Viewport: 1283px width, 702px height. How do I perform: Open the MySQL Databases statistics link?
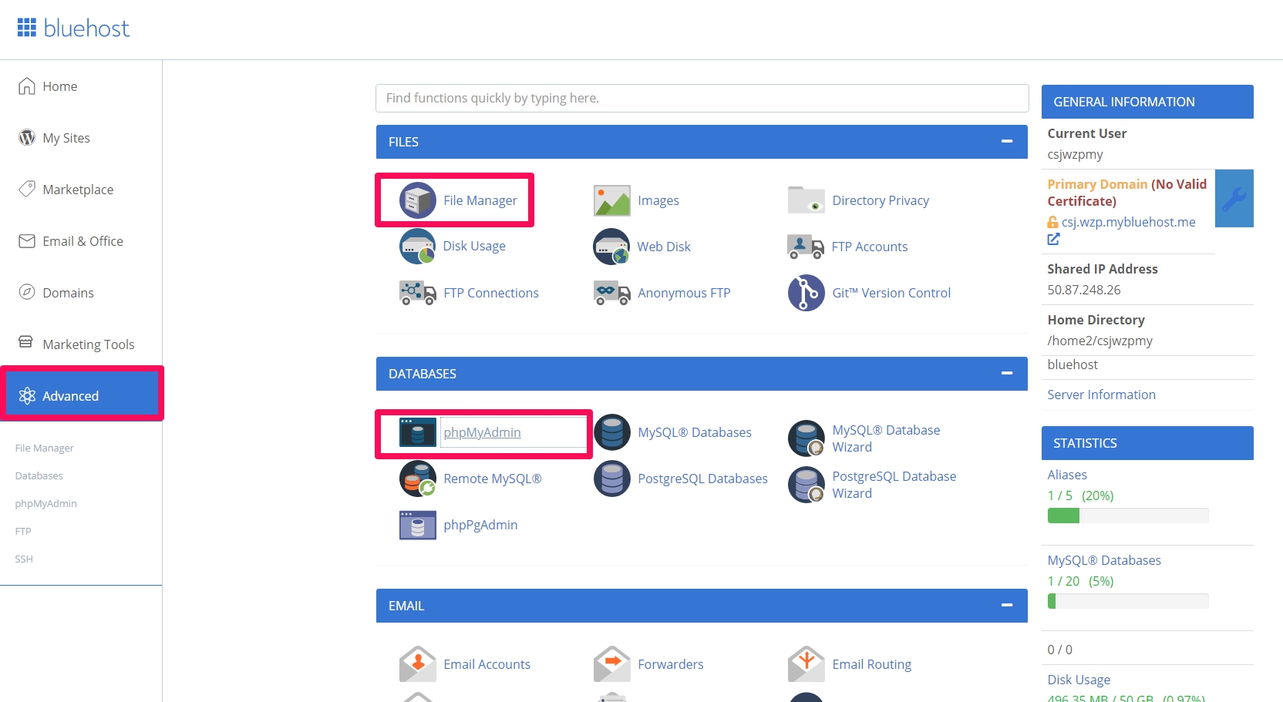click(x=1104, y=560)
